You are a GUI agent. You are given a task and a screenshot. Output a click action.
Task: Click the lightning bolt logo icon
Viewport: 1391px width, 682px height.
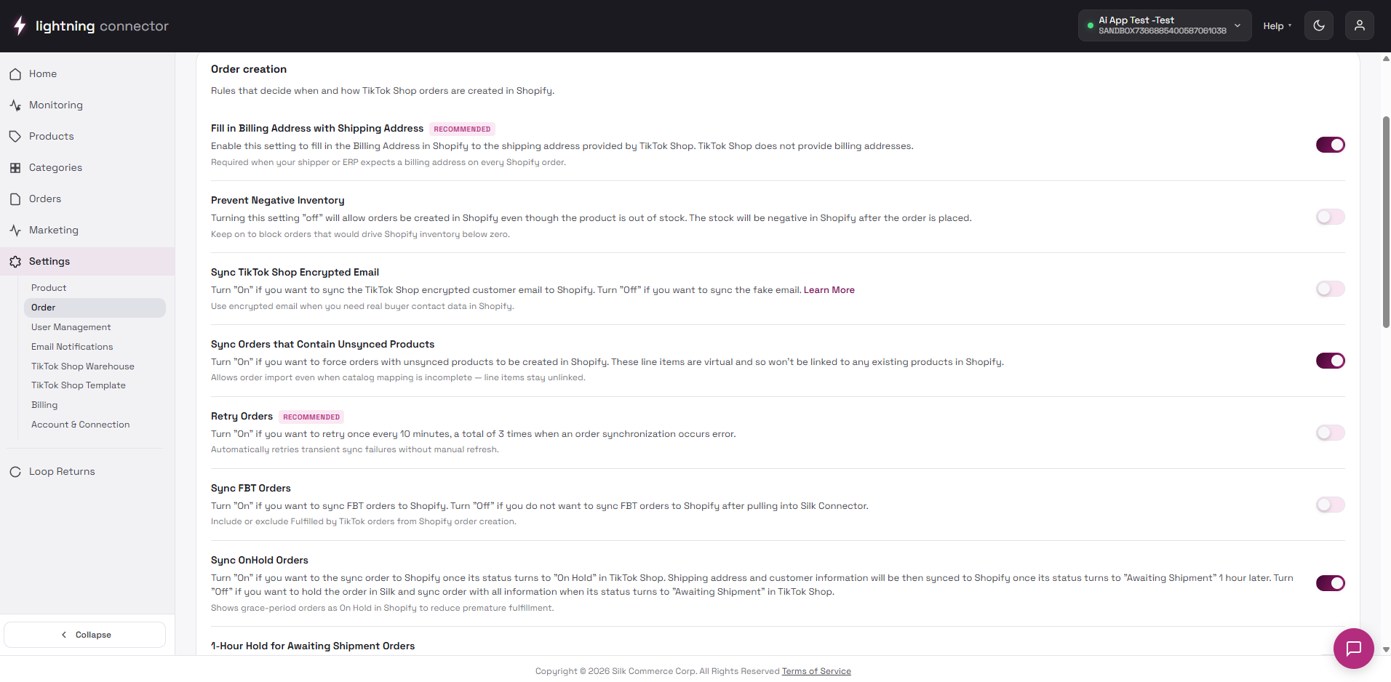pos(20,25)
